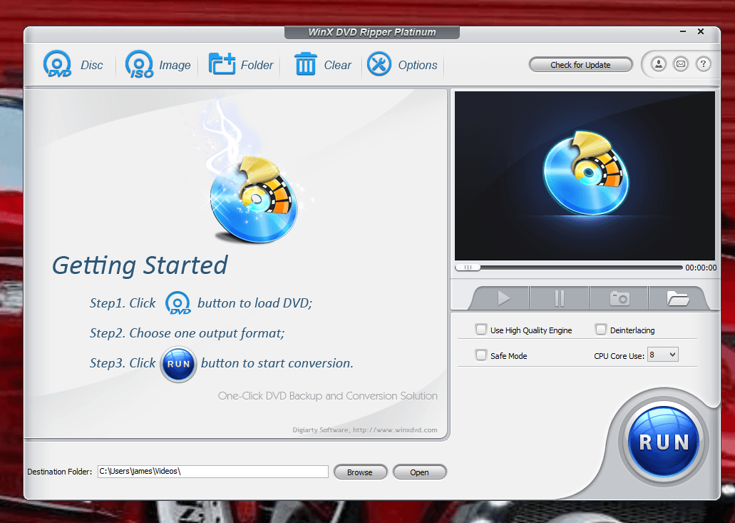Take snapshot with camera icon
735x523 pixels.
[x=619, y=298]
